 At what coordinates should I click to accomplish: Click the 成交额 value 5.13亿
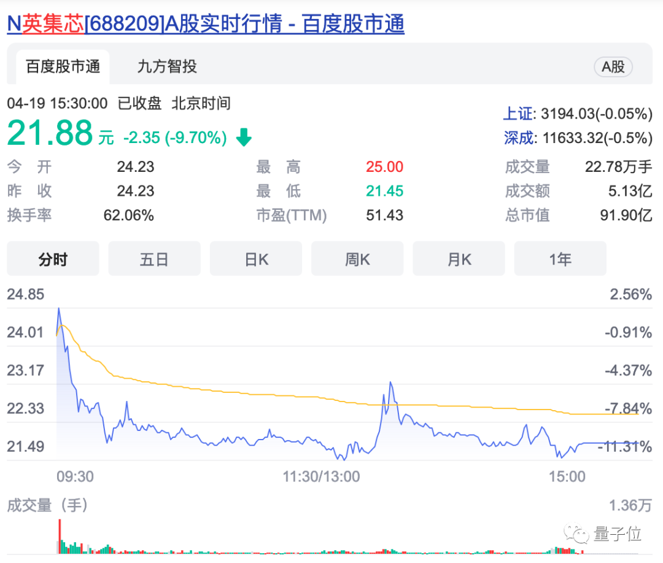[x=630, y=191]
